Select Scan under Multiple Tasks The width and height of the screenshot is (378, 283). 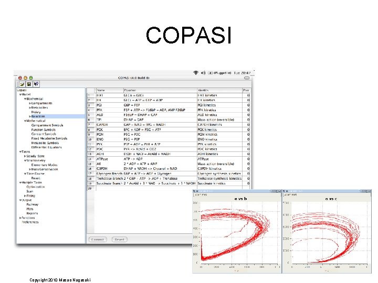[29, 191]
